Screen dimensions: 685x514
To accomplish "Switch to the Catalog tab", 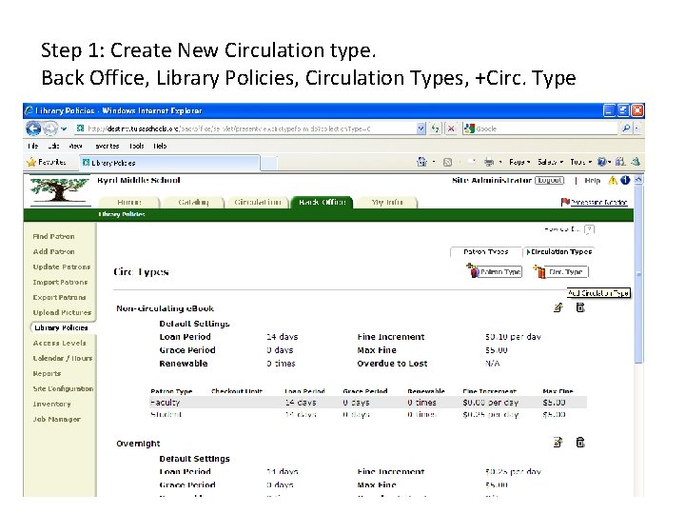I will pyautogui.click(x=193, y=202).
